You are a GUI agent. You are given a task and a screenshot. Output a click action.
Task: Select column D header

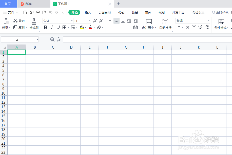point(71,47)
